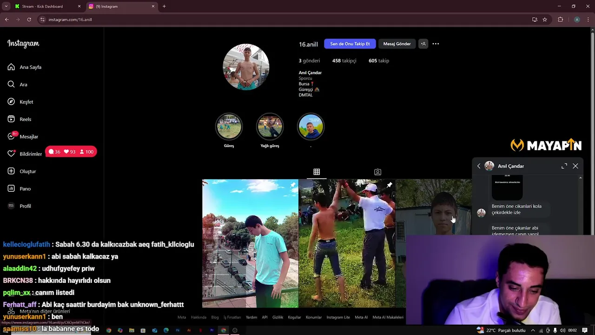View site information icon in address bar
The image size is (595, 335).
tap(42, 20)
